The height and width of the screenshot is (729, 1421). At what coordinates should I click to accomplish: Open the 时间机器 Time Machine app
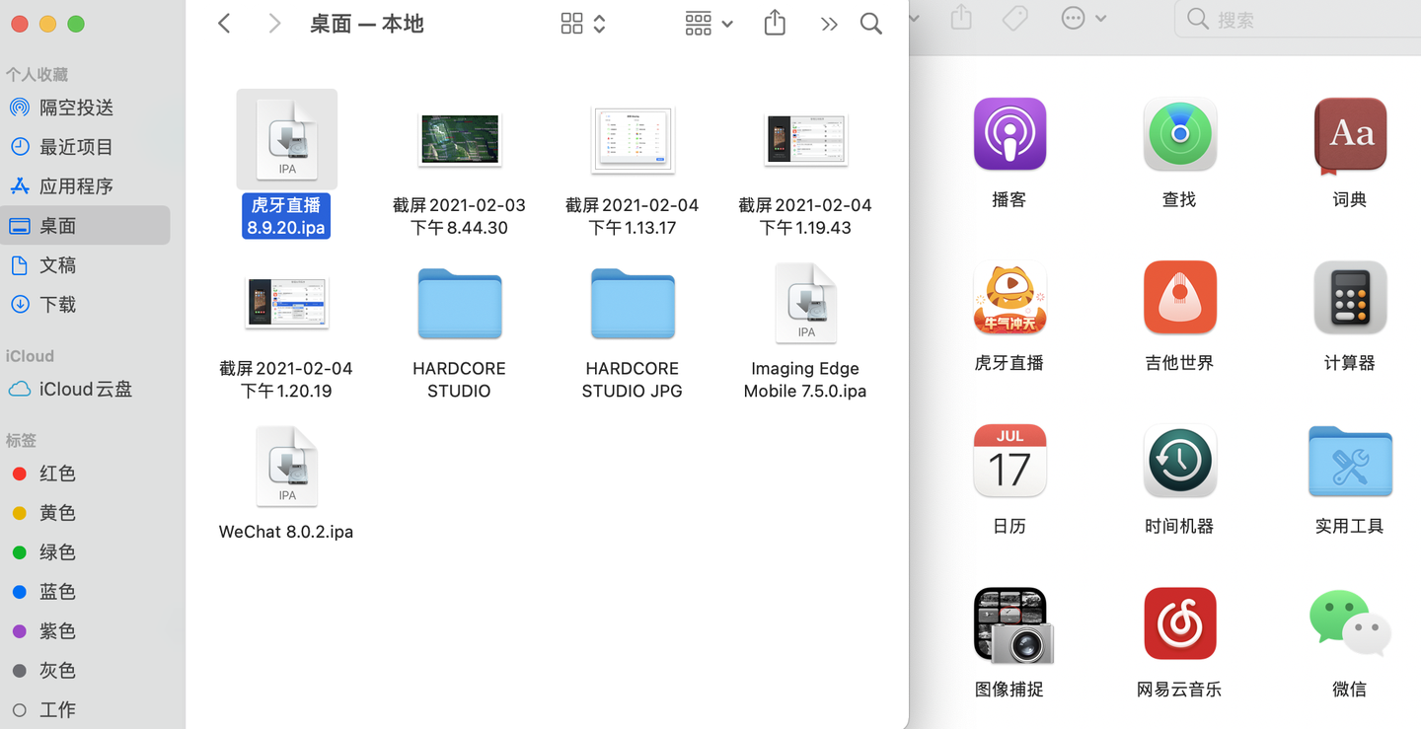click(1179, 461)
